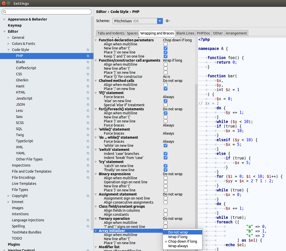Toggle "Indent 'case' branches" checkbox
286x251 pixels.
(165, 154)
